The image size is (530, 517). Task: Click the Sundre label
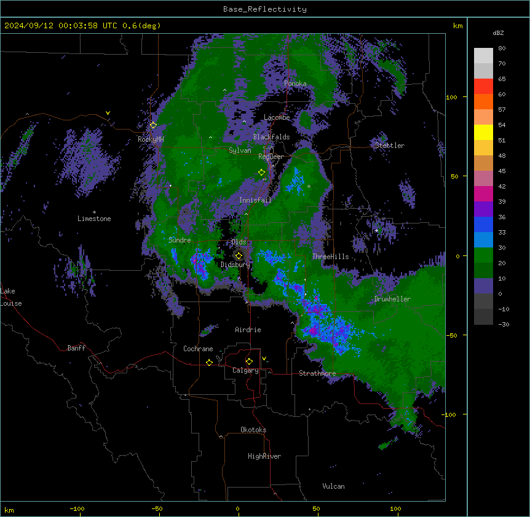tap(180, 240)
